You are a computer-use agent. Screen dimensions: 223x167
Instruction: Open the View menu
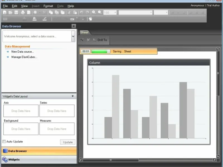tap(24, 6)
